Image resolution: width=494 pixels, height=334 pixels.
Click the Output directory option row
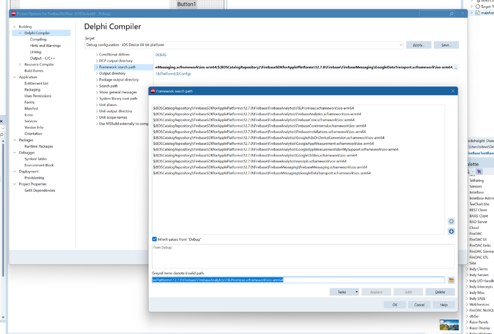[112, 73]
